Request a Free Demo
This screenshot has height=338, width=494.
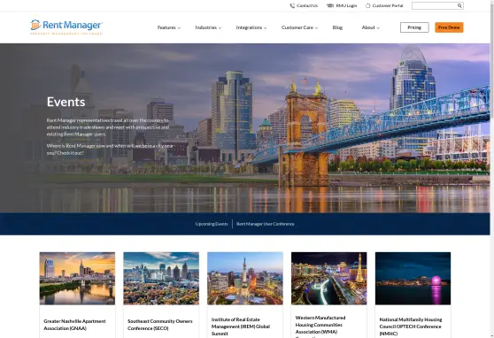coord(449,27)
